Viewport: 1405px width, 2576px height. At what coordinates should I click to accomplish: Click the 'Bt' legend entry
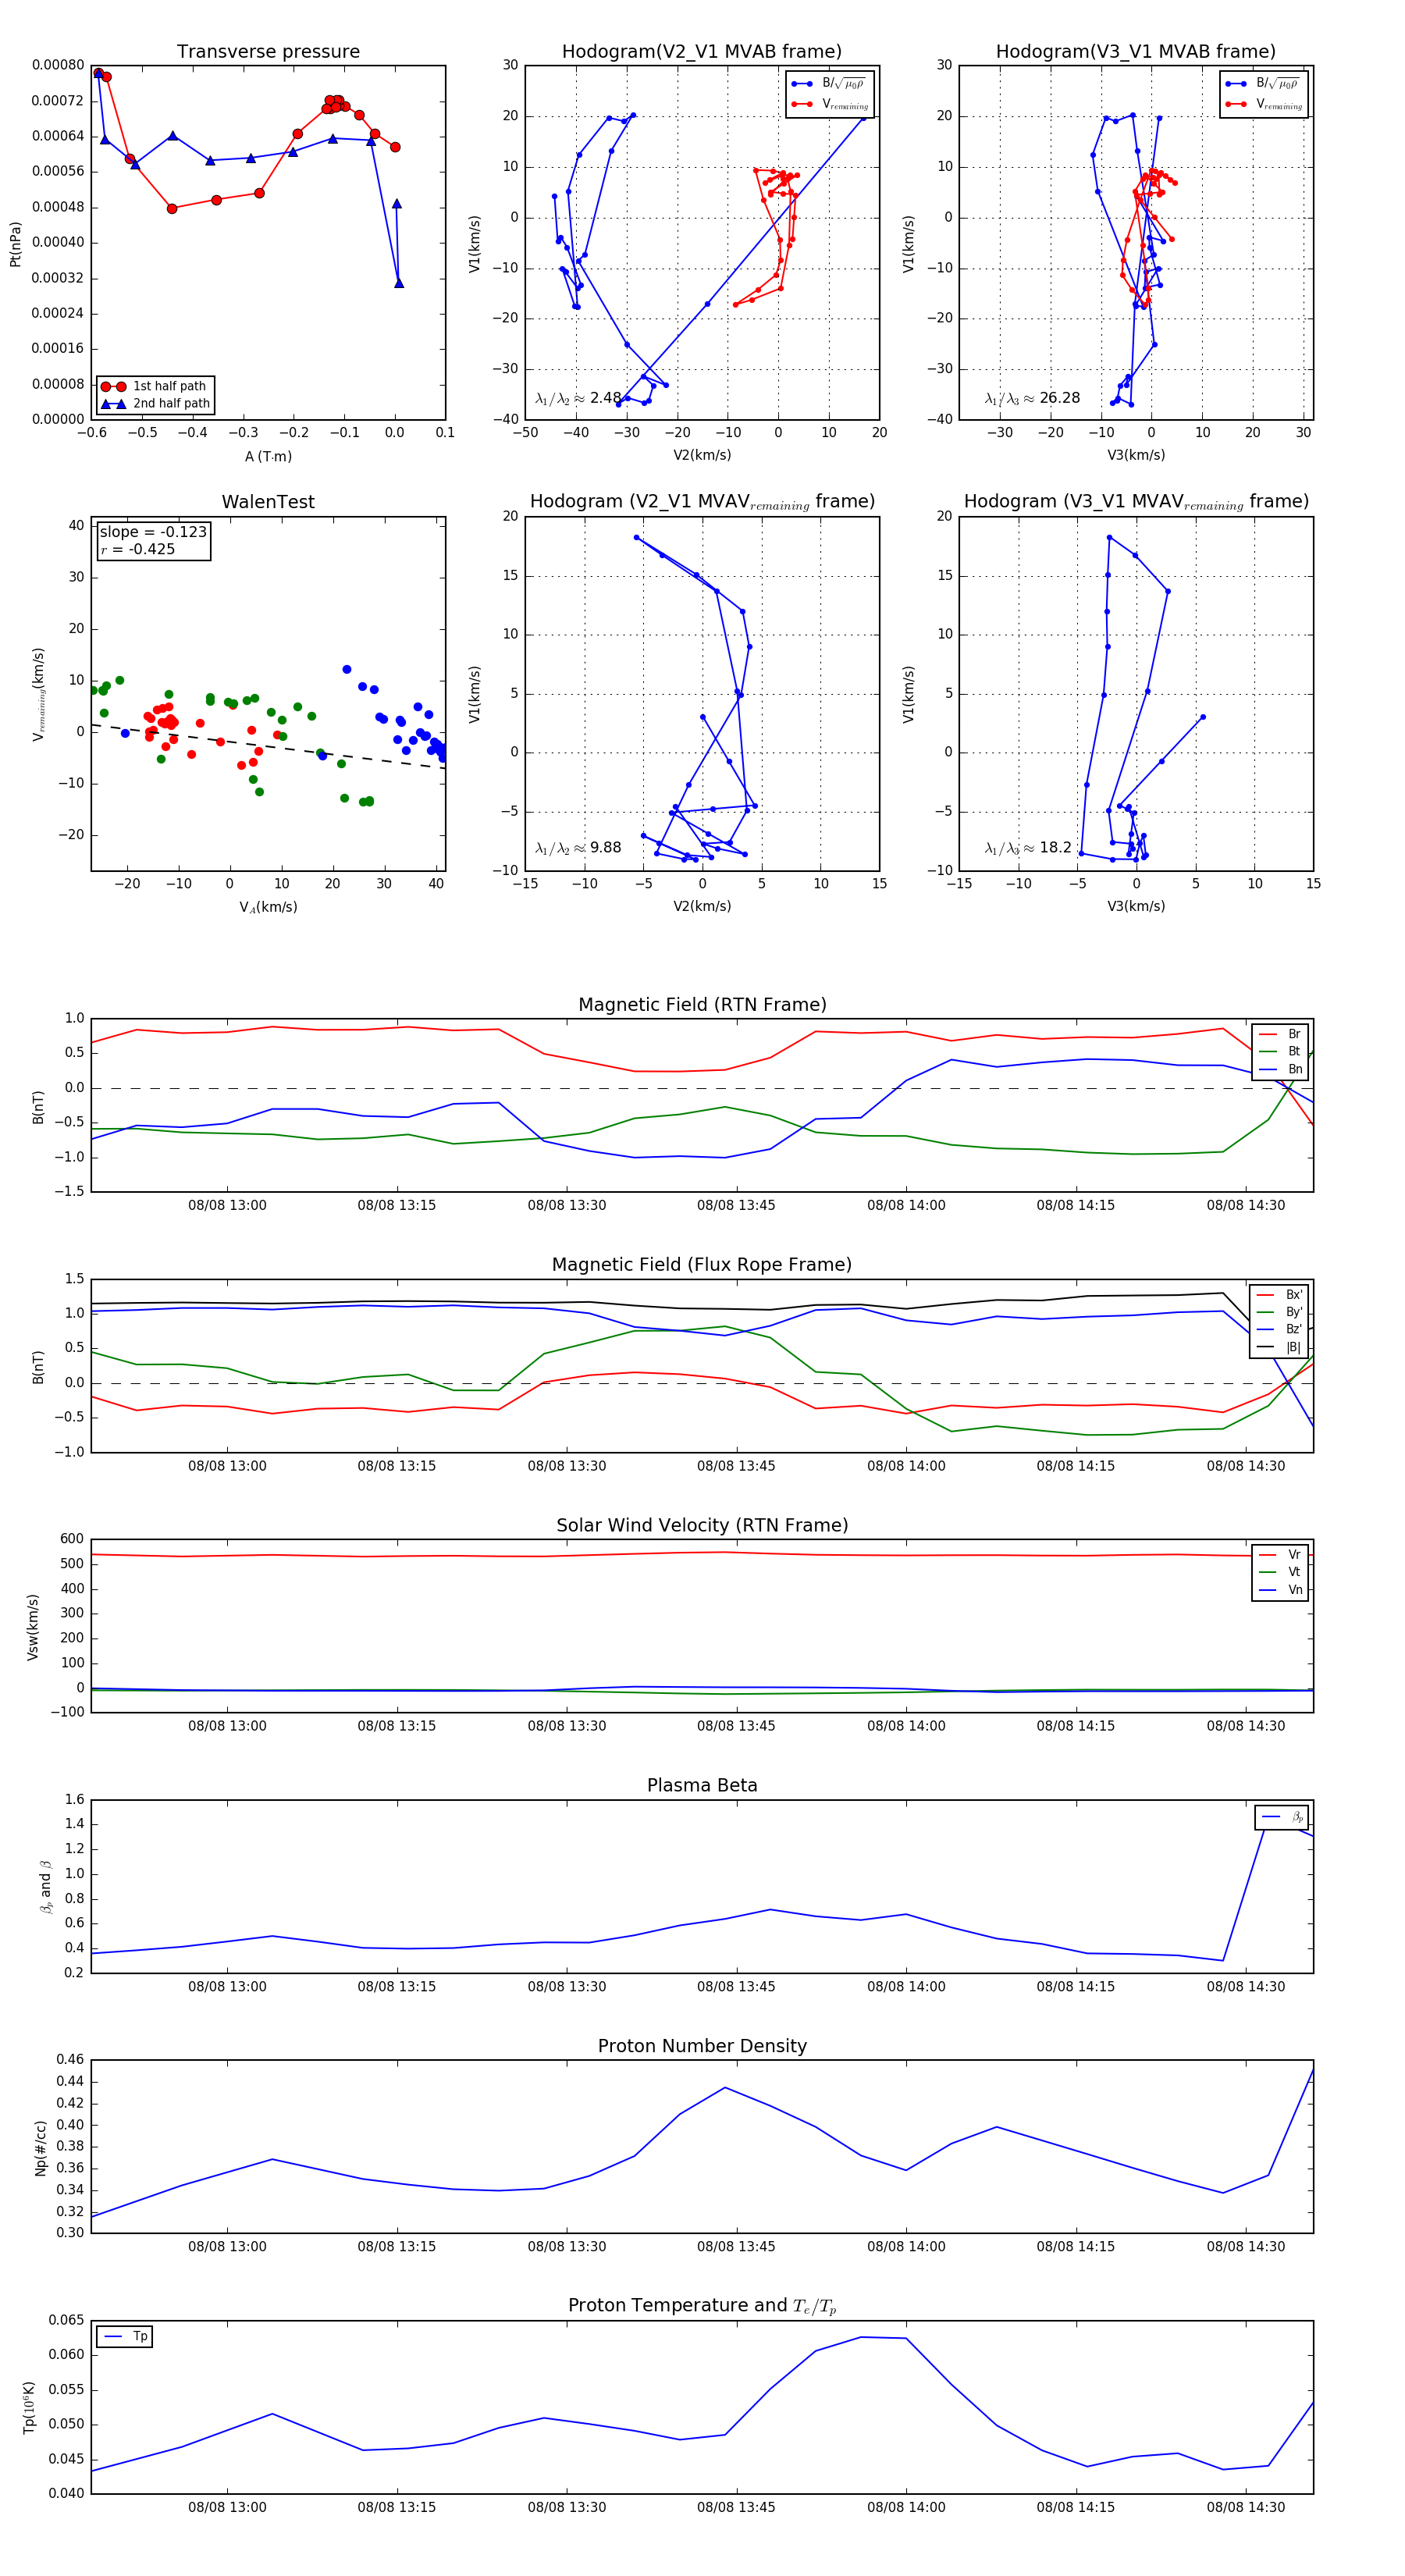1280,1051
